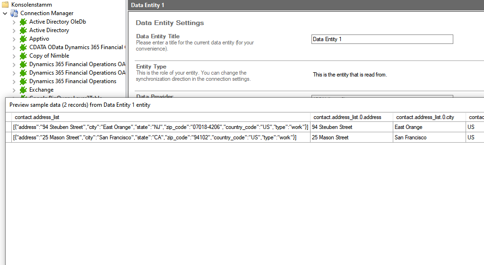
Task: Click the 'San Francisco' city cell
Action: 429,137
